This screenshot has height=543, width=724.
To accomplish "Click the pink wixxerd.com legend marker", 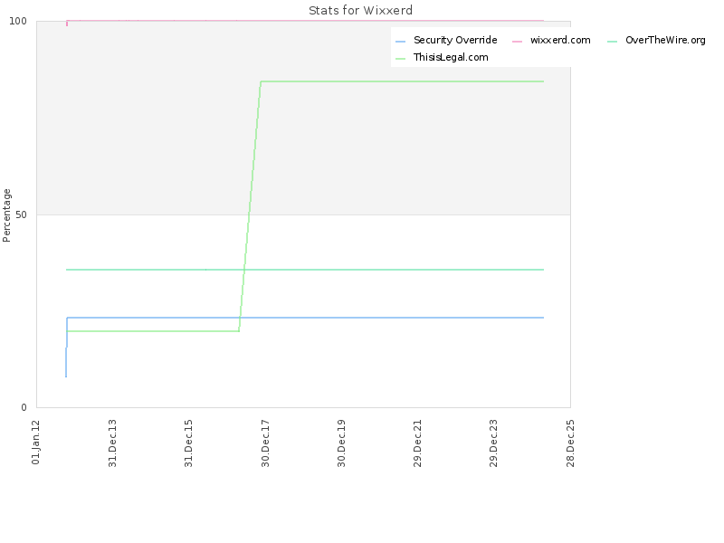I will pos(517,41).
